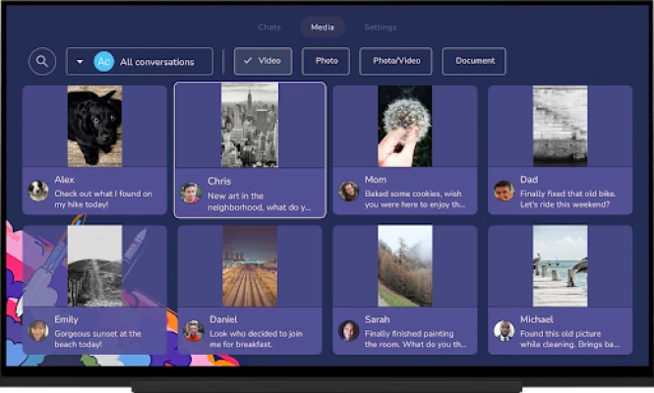
Task: Click Mom's profile avatar
Action: 348,191
